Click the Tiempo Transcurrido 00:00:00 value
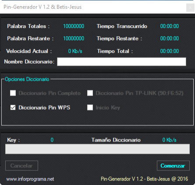This screenshot has width=195, height=185. click(x=170, y=26)
